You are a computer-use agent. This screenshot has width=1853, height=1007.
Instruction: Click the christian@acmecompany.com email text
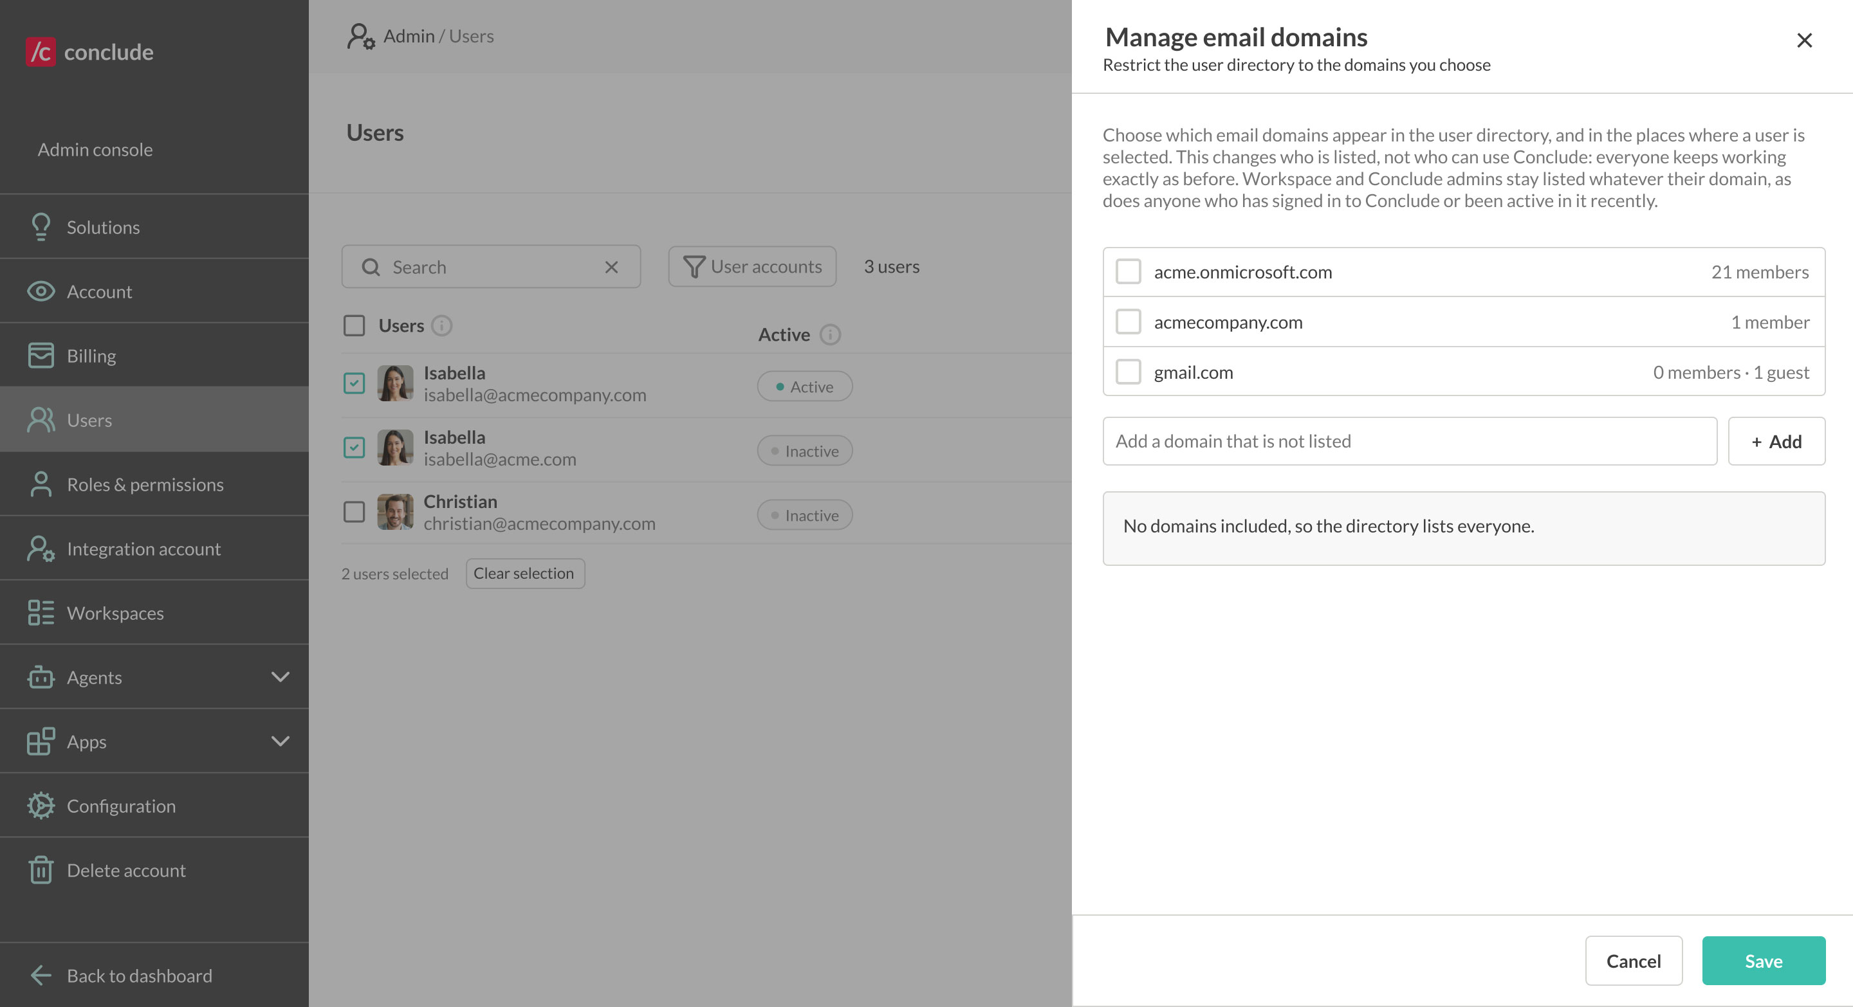click(x=540, y=523)
